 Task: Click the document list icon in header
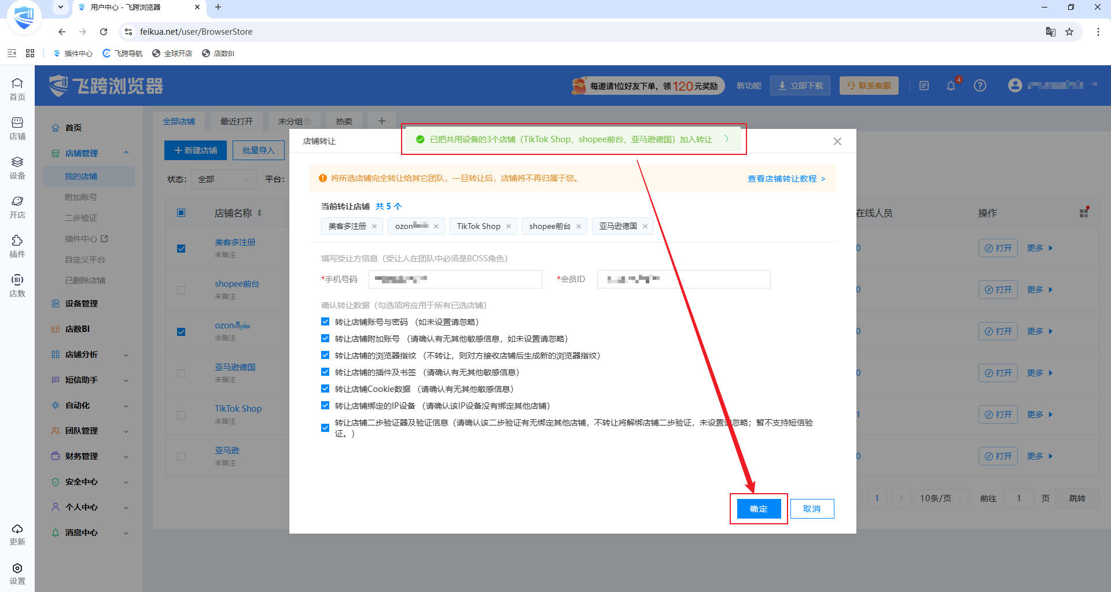[924, 86]
